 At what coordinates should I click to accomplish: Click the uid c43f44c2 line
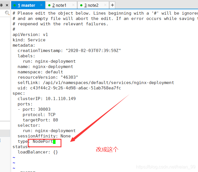[69, 88]
